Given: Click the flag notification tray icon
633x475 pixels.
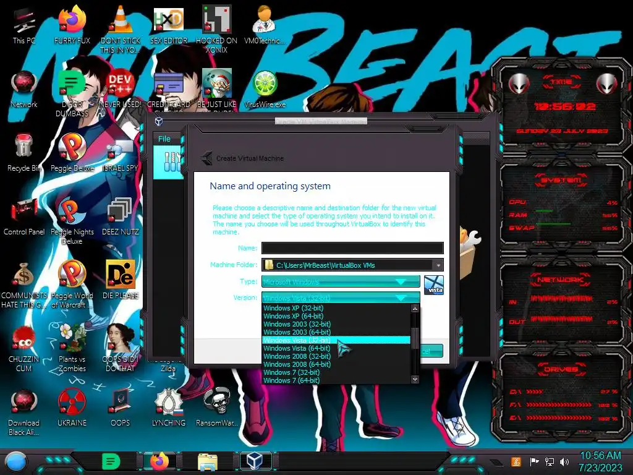Looking at the screenshot, I should (534, 461).
